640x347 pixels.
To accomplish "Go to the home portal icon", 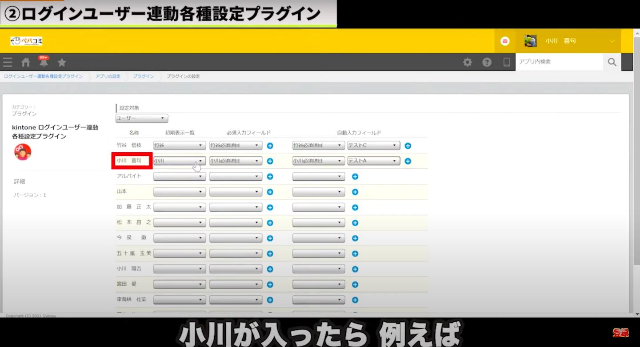I will 26,62.
